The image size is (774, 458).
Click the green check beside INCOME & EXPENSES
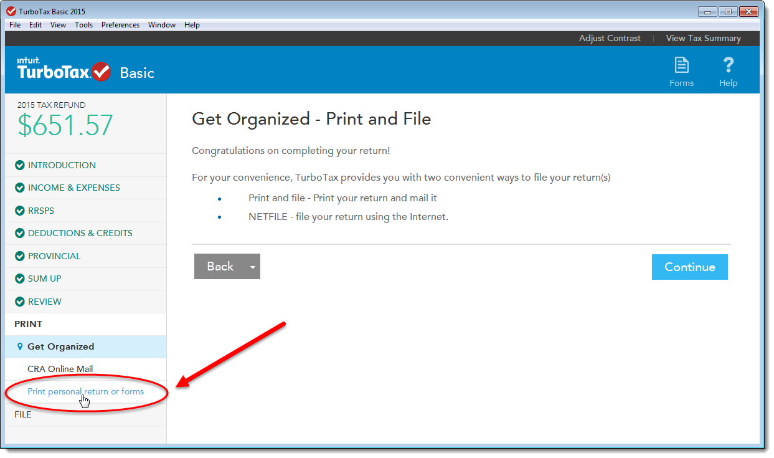[20, 188]
